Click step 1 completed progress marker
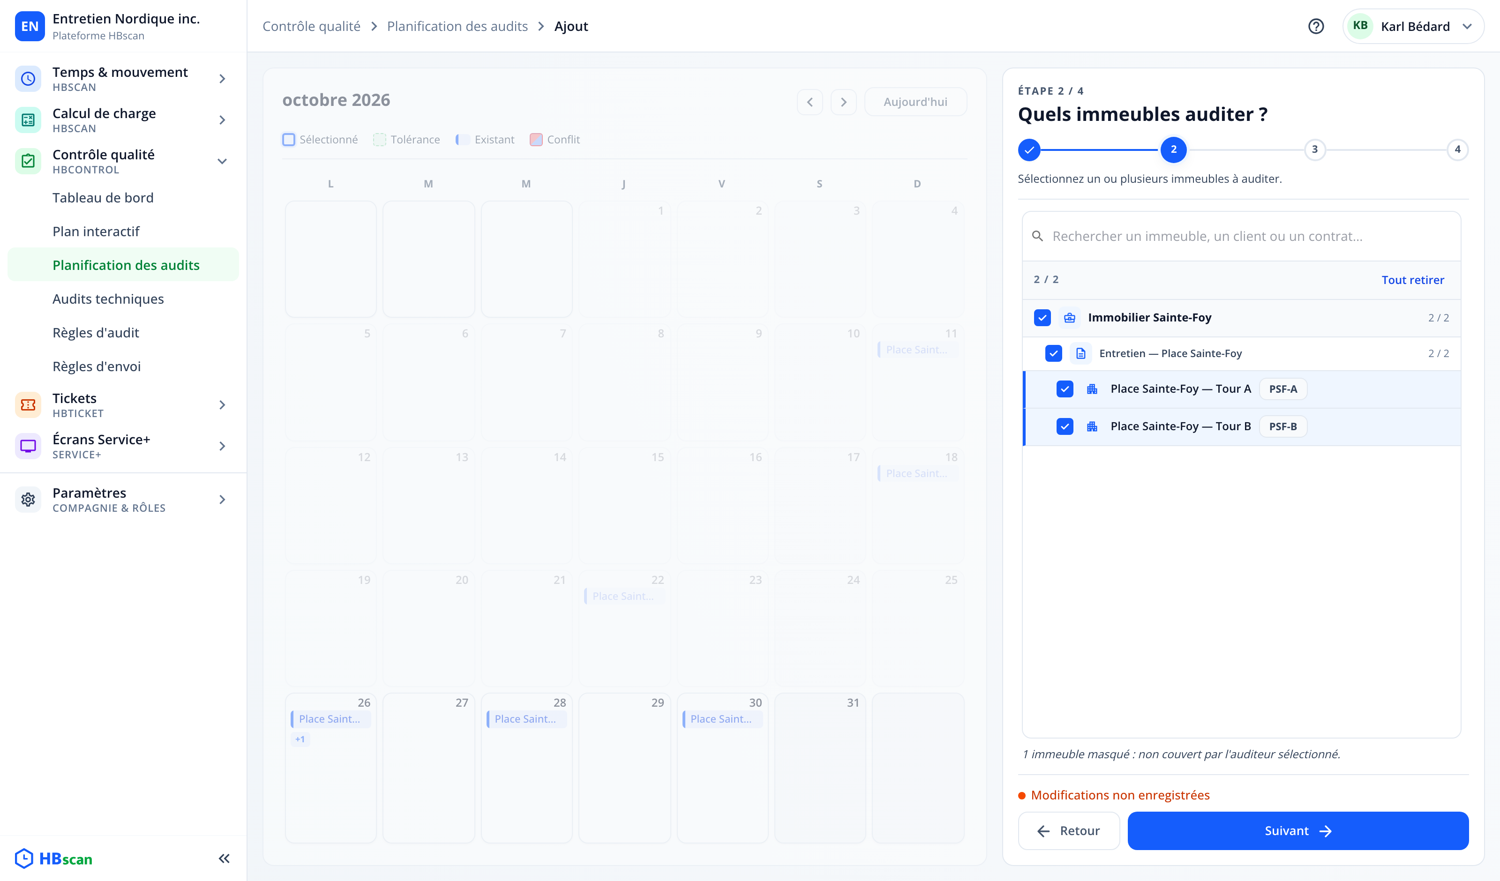Image resolution: width=1500 pixels, height=881 pixels. click(1028, 149)
